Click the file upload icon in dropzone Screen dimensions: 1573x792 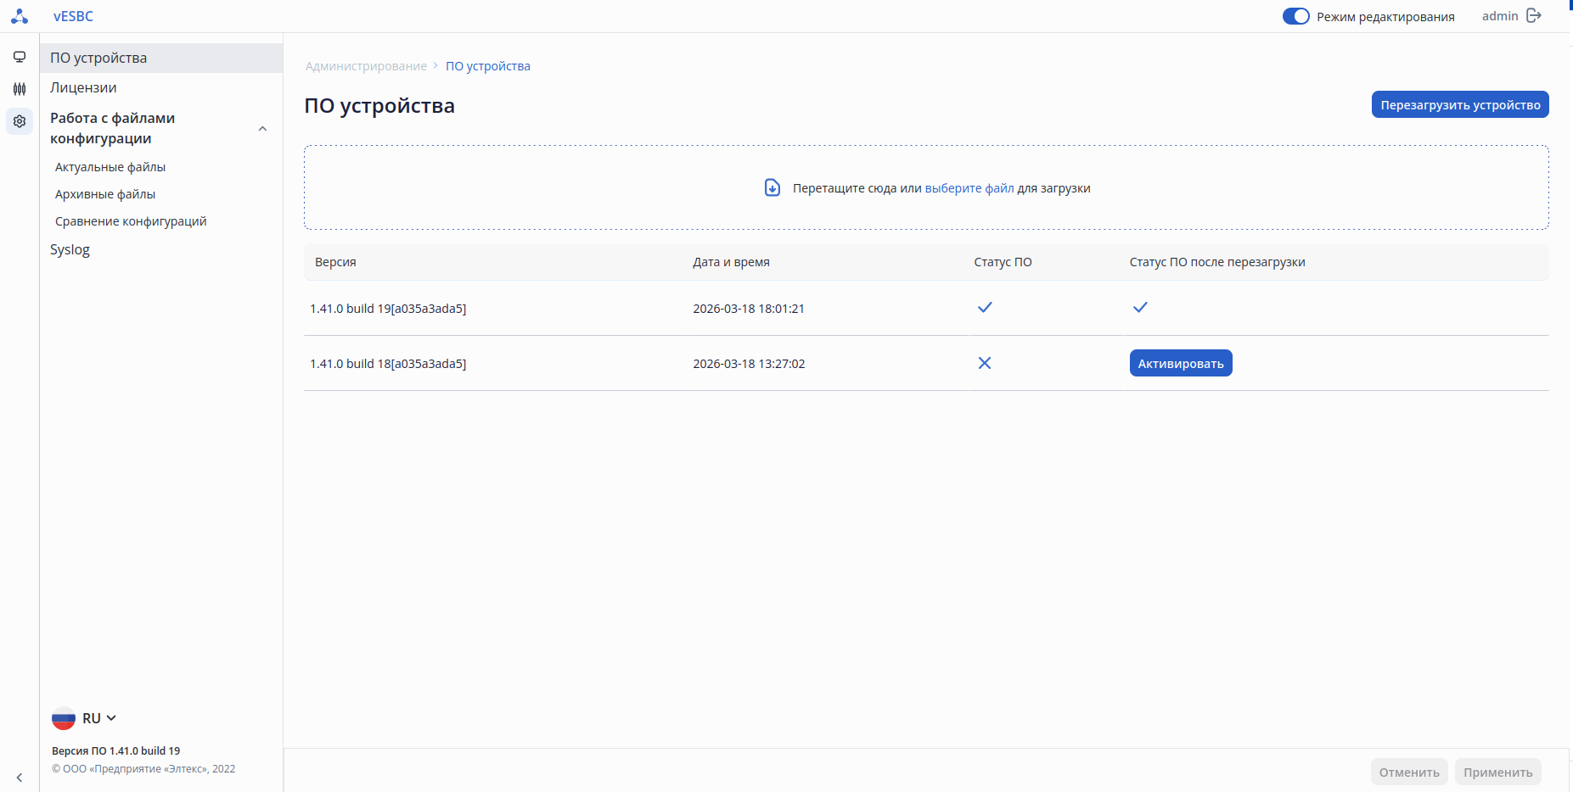(x=772, y=187)
